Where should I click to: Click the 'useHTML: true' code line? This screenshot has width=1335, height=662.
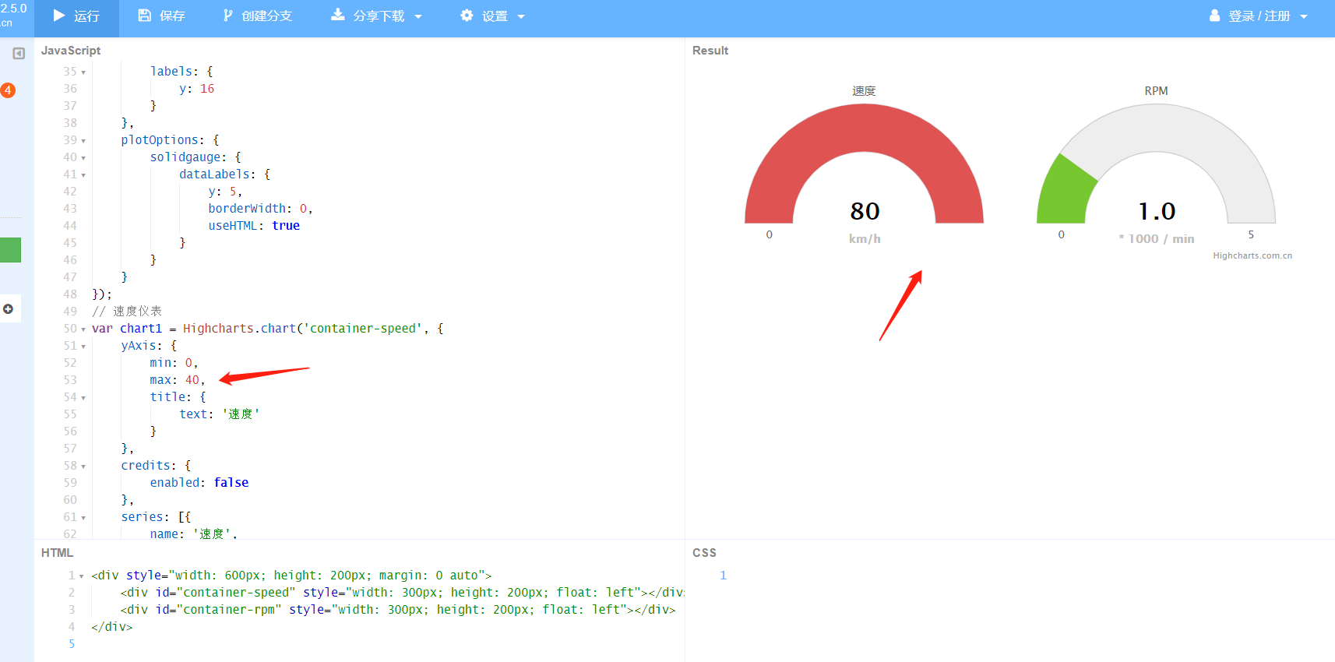(x=254, y=226)
